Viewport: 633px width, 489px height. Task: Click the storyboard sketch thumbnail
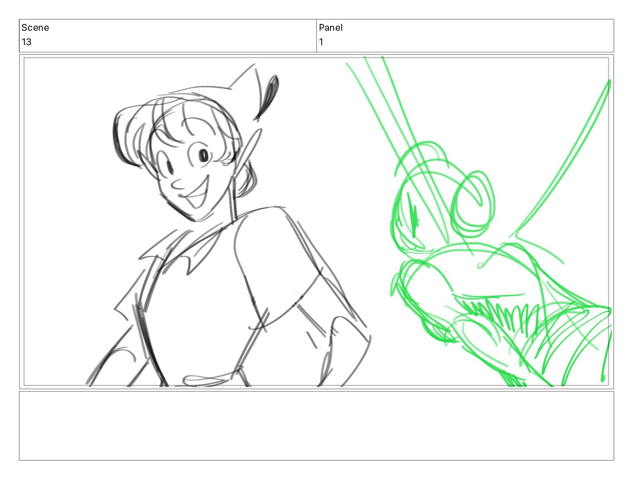point(316,222)
